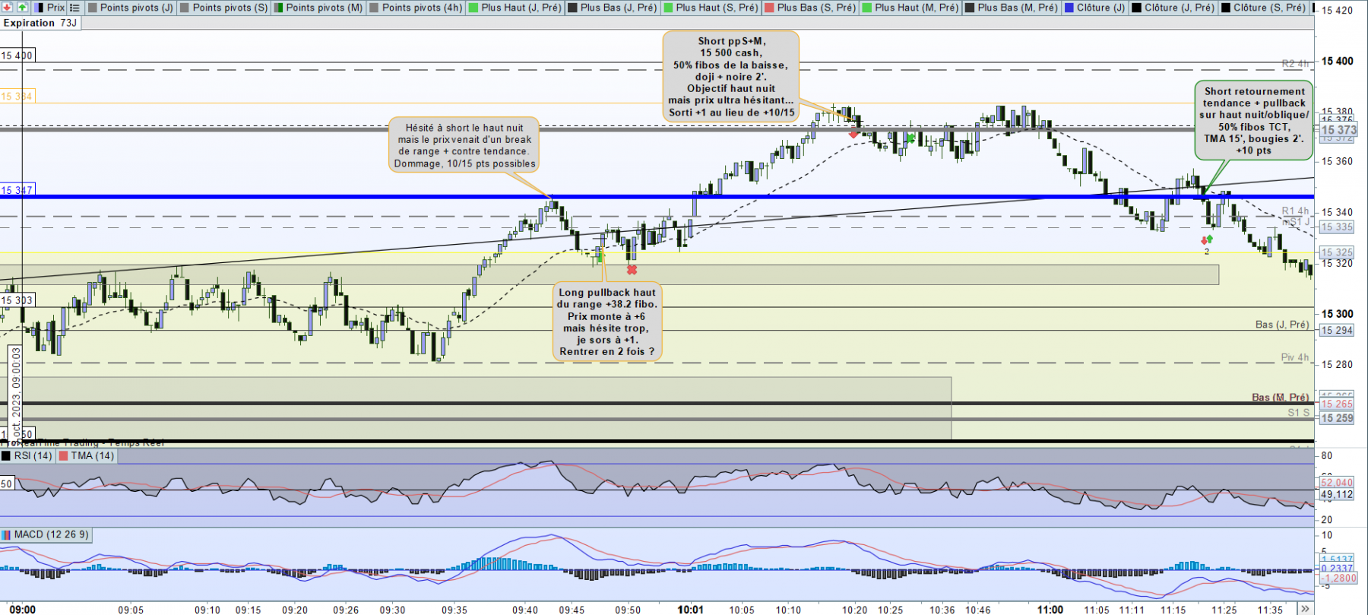The height and width of the screenshot is (615, 1368).
Task: Expand timeline with double-chevron at bottom right
Action: 1305,609
